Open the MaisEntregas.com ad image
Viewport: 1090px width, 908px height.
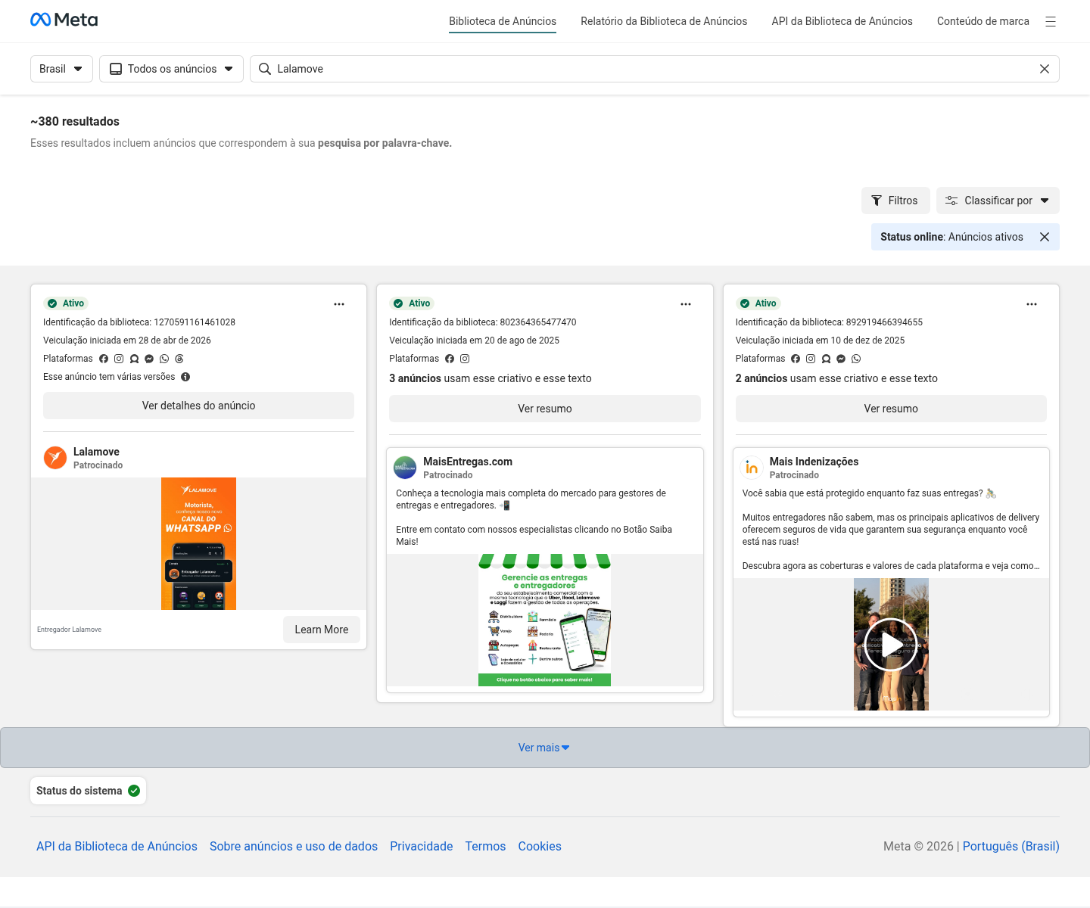[x=544, y=620]
